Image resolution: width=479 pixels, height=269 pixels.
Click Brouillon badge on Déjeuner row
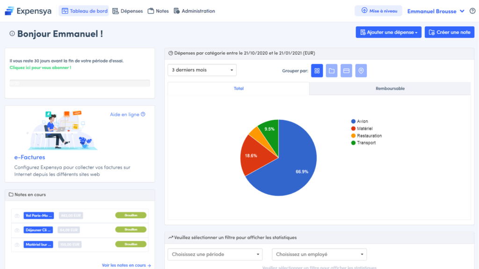click(131, 230)
